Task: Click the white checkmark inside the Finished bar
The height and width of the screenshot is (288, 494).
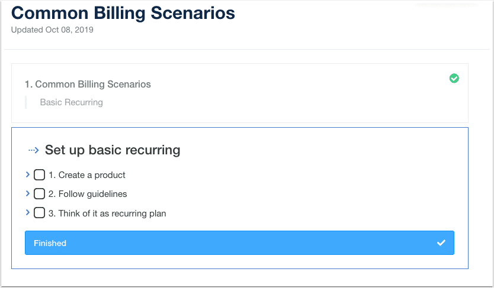Action: (441, 242)
